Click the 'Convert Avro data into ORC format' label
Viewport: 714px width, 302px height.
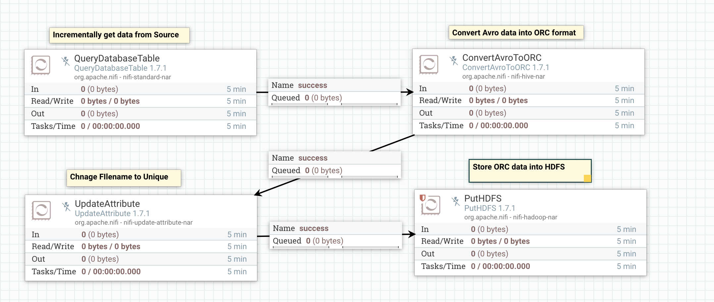point(516,33)
